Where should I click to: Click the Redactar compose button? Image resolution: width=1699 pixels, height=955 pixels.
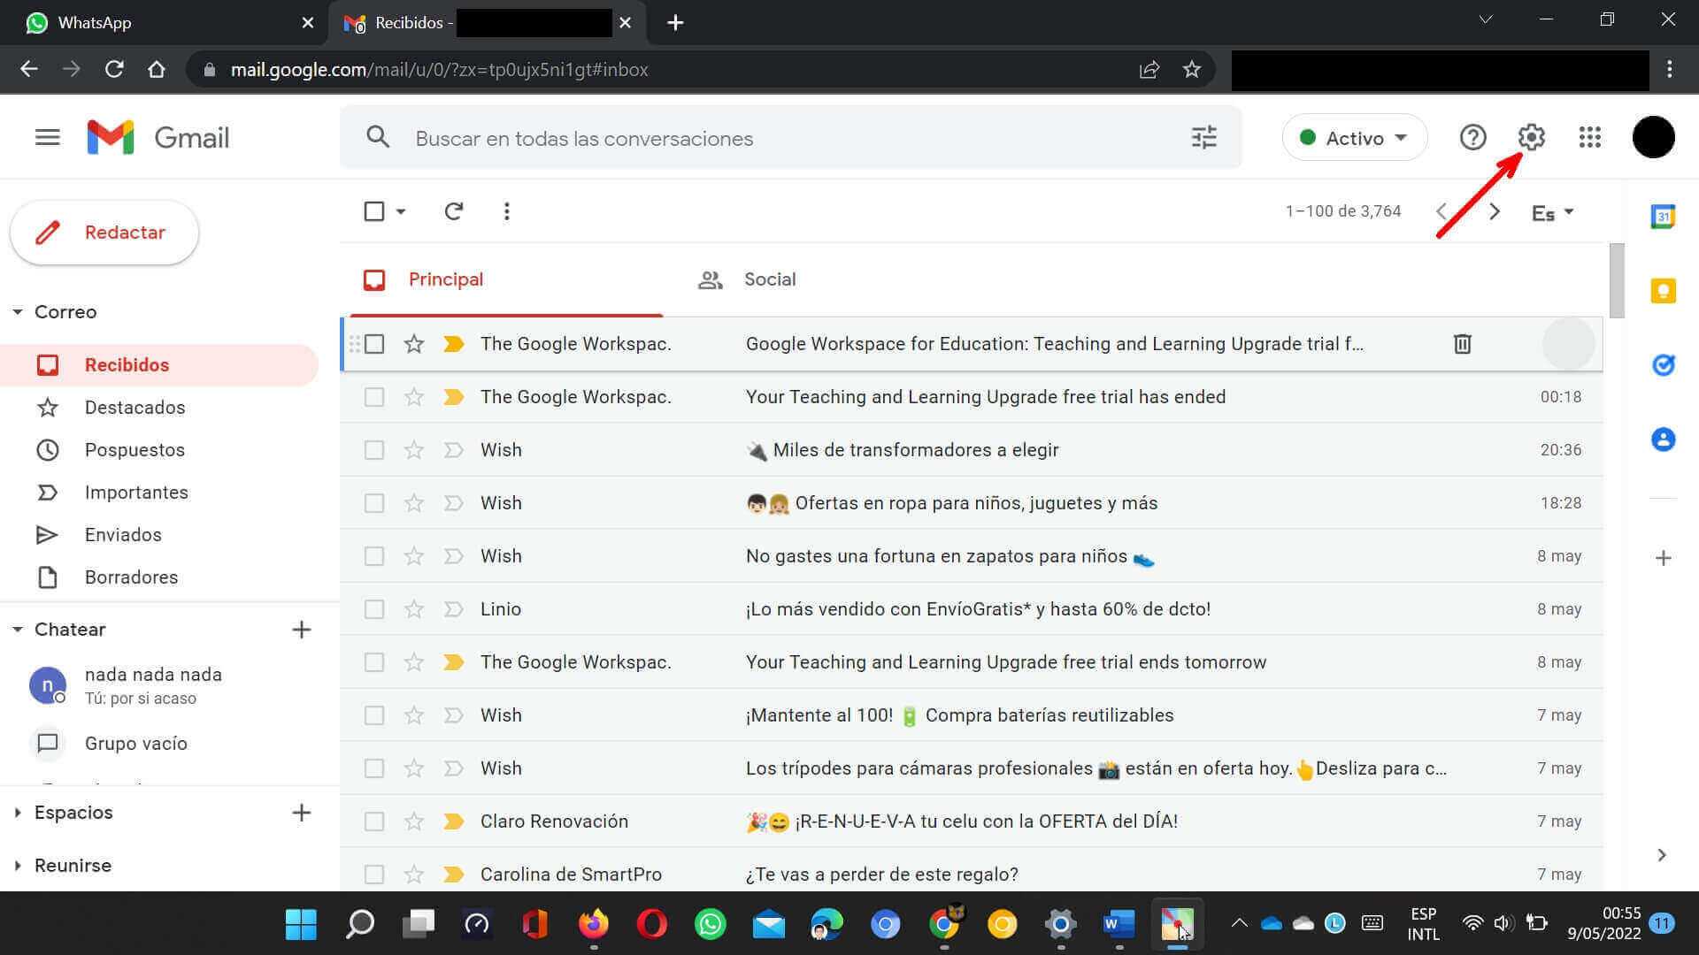(x=104, y=233)
